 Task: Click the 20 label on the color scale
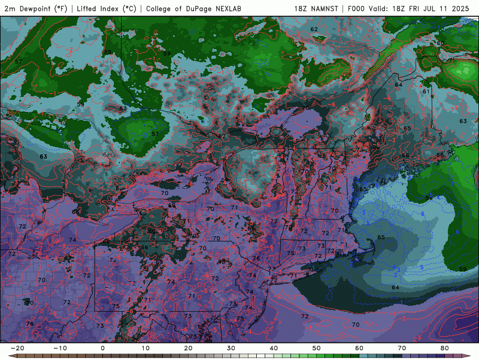click(188, 348)
